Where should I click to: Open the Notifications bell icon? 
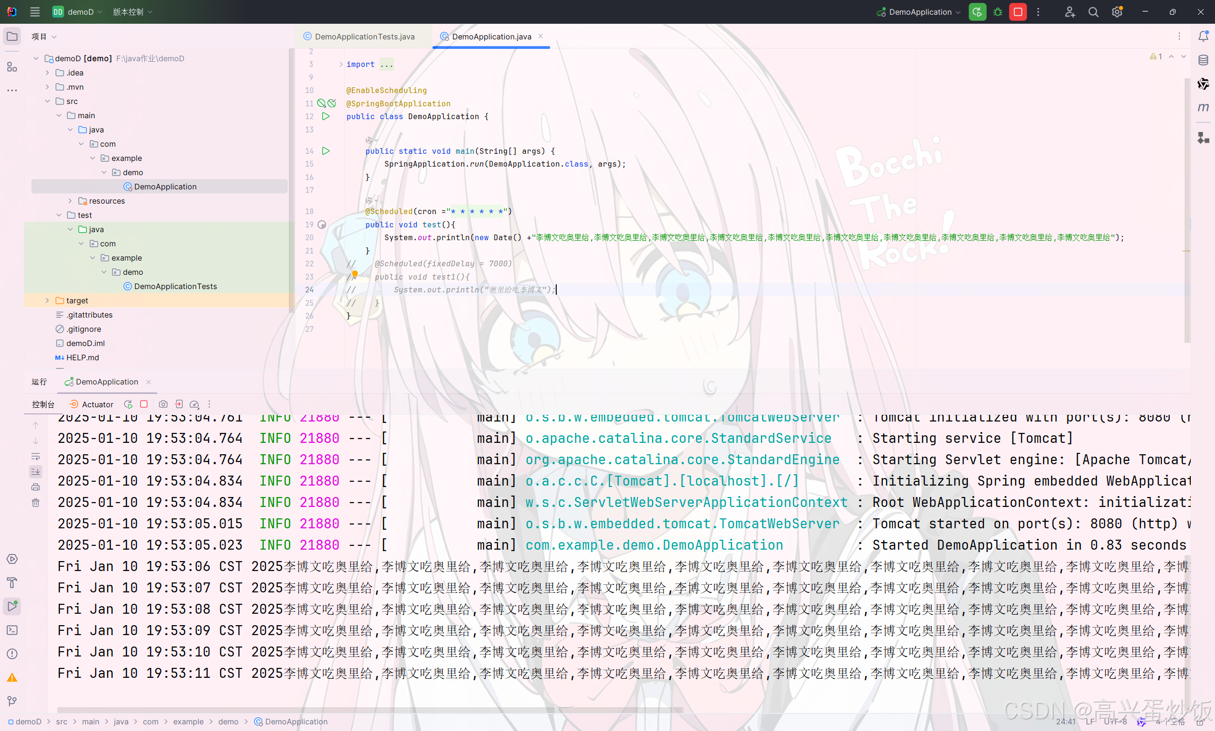coord(1203,37)
